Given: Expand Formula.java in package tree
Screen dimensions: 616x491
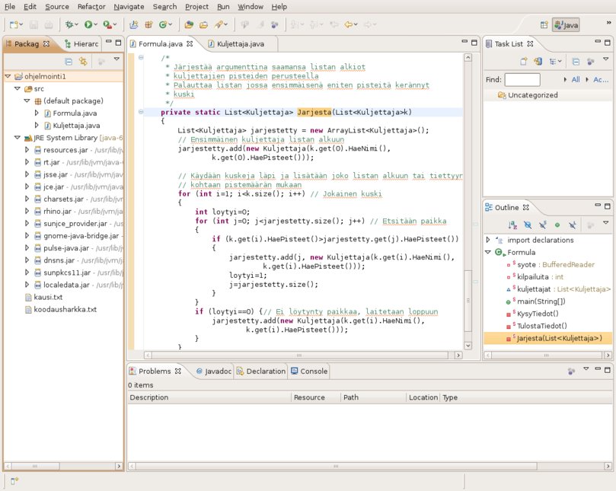Looking at the screenshot, I should pos(36,113).
